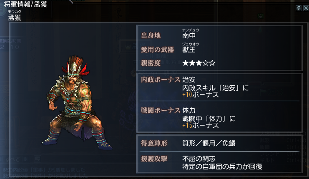
Task: Click the 孟獲 warrior character portrait
Action: [x=77, y=102]
